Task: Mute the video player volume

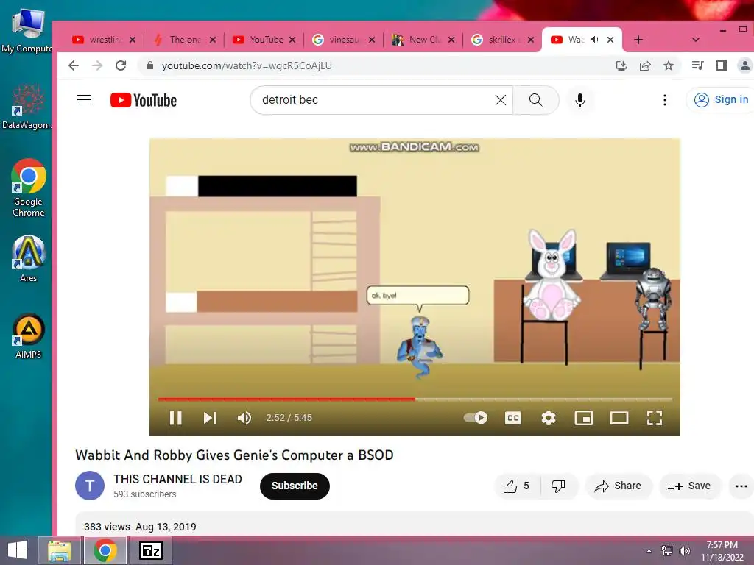Action: [x=244, y=418]
